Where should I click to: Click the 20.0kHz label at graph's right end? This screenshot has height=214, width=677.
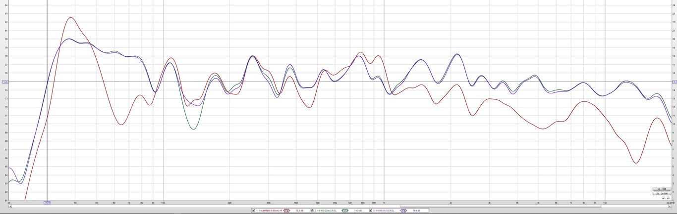pos(670,203)
